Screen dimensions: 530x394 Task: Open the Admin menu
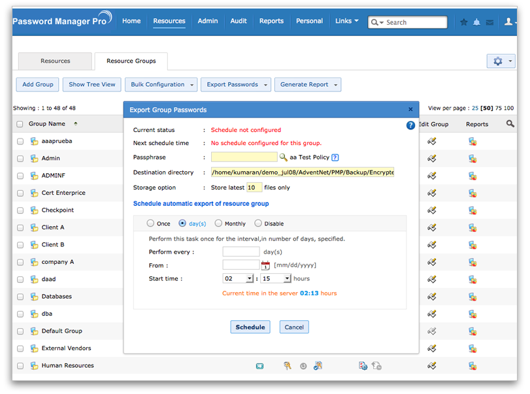pos(208,21)
